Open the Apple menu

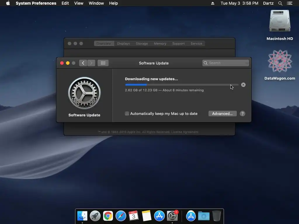[x=8, y=3]
